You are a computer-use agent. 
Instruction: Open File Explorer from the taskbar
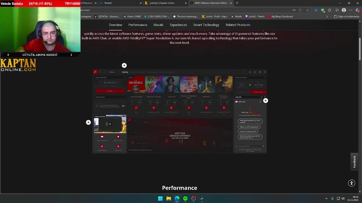pyautogui.click(x=169, y=198)
